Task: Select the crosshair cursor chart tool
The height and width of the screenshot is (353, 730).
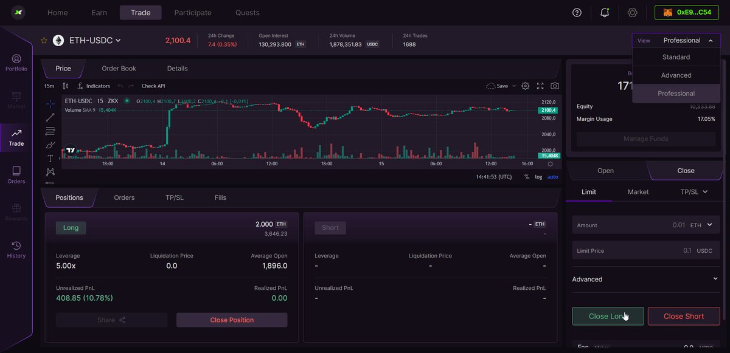Action: (x=50, y=103)
